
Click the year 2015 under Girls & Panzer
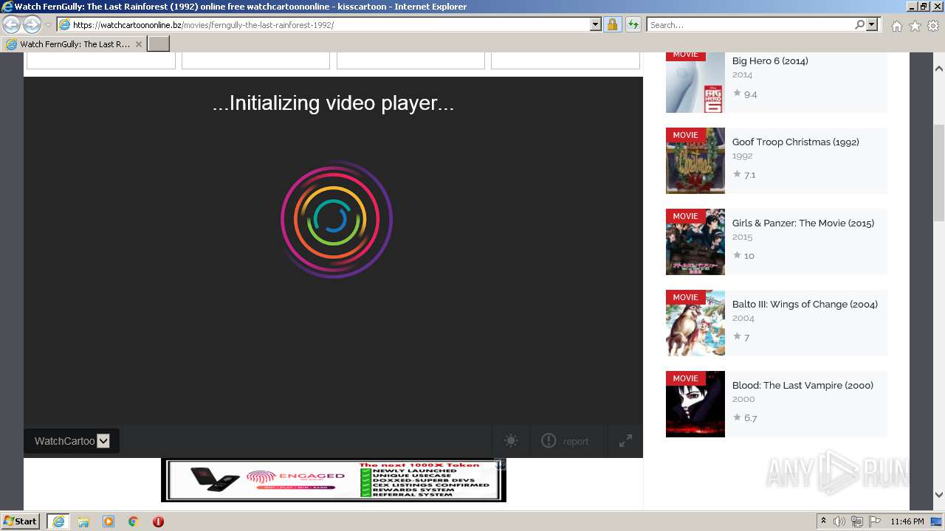coord(742,237)
